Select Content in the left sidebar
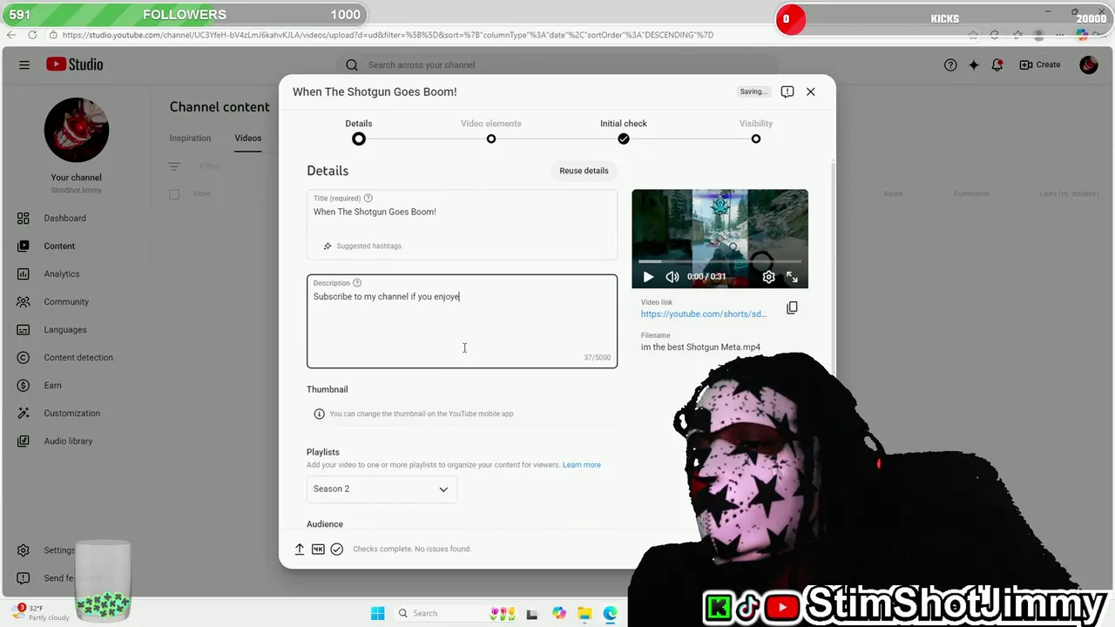Screen dimensions: 1115x627 (59, 246)
